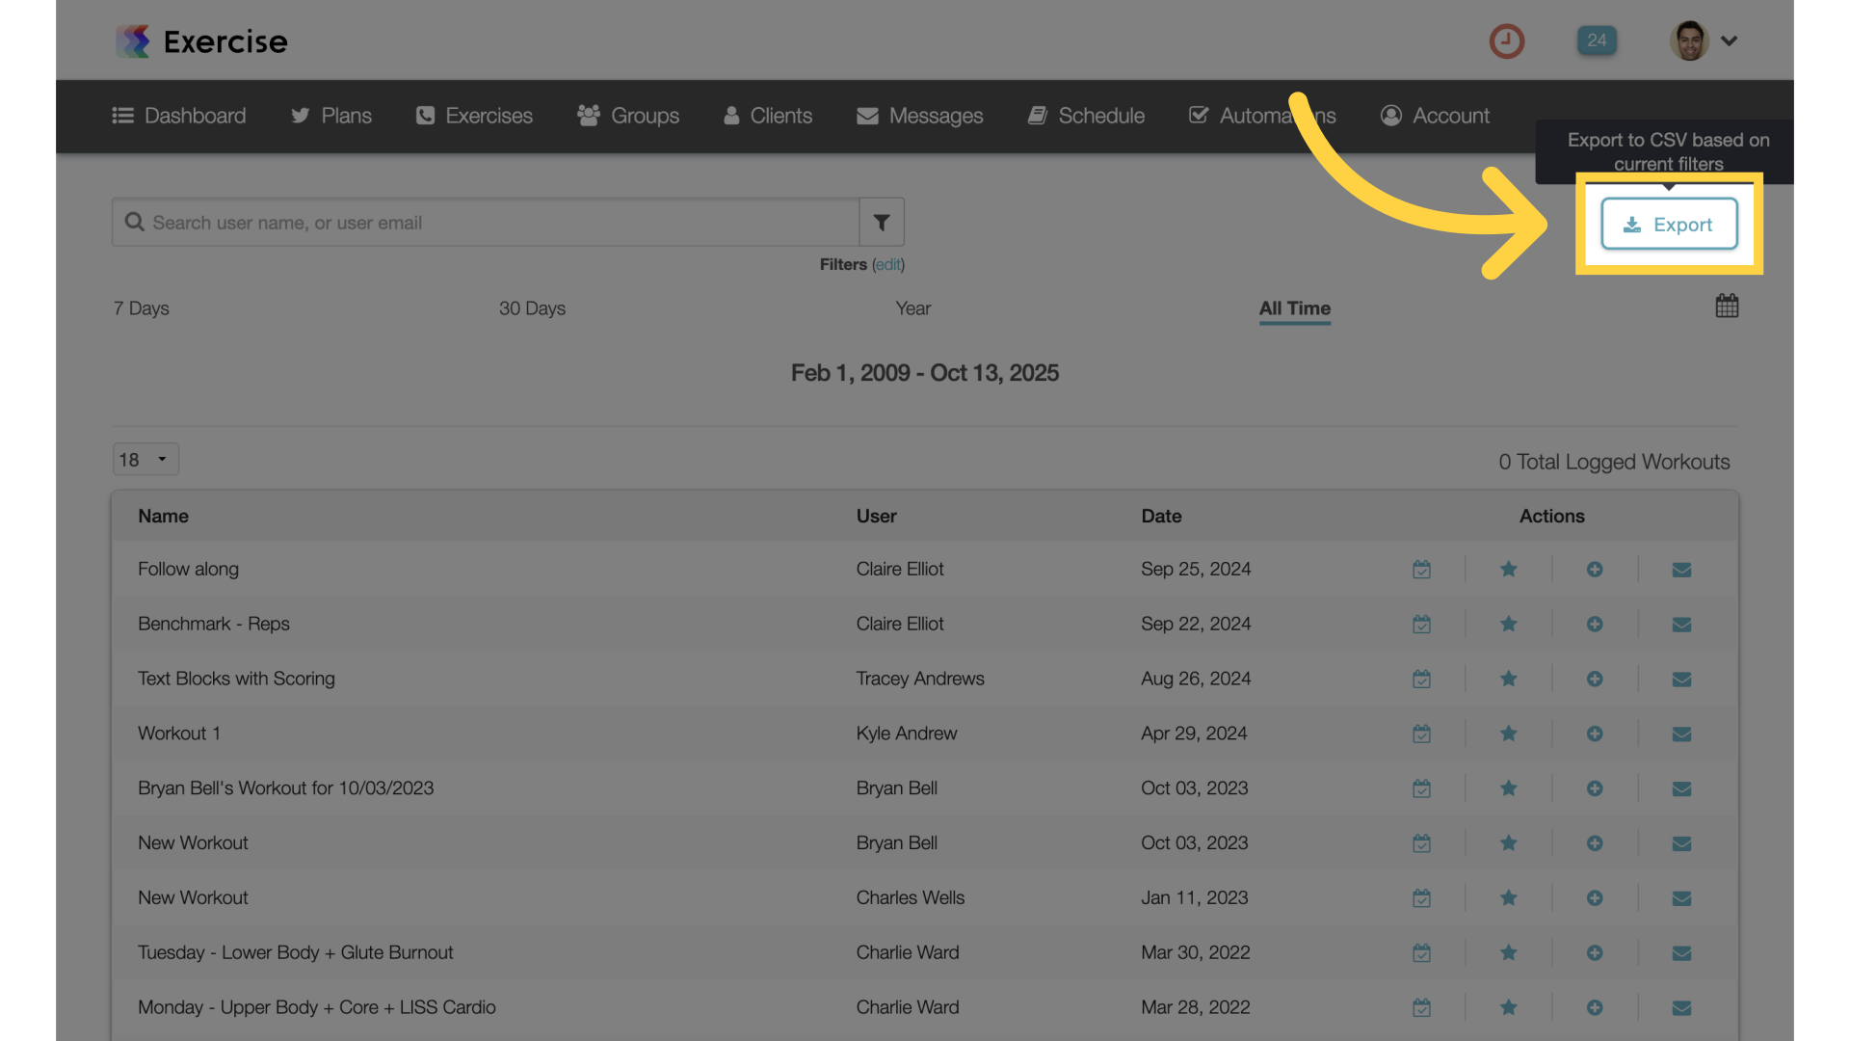Click the notification badge showing 24

coord(1597,40)
